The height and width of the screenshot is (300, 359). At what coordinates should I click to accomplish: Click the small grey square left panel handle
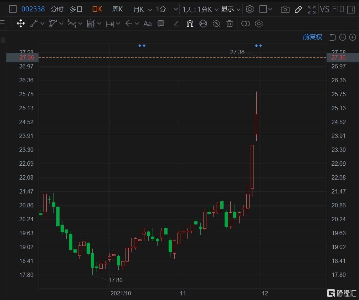pyautogui.click(x=3, y=40)
